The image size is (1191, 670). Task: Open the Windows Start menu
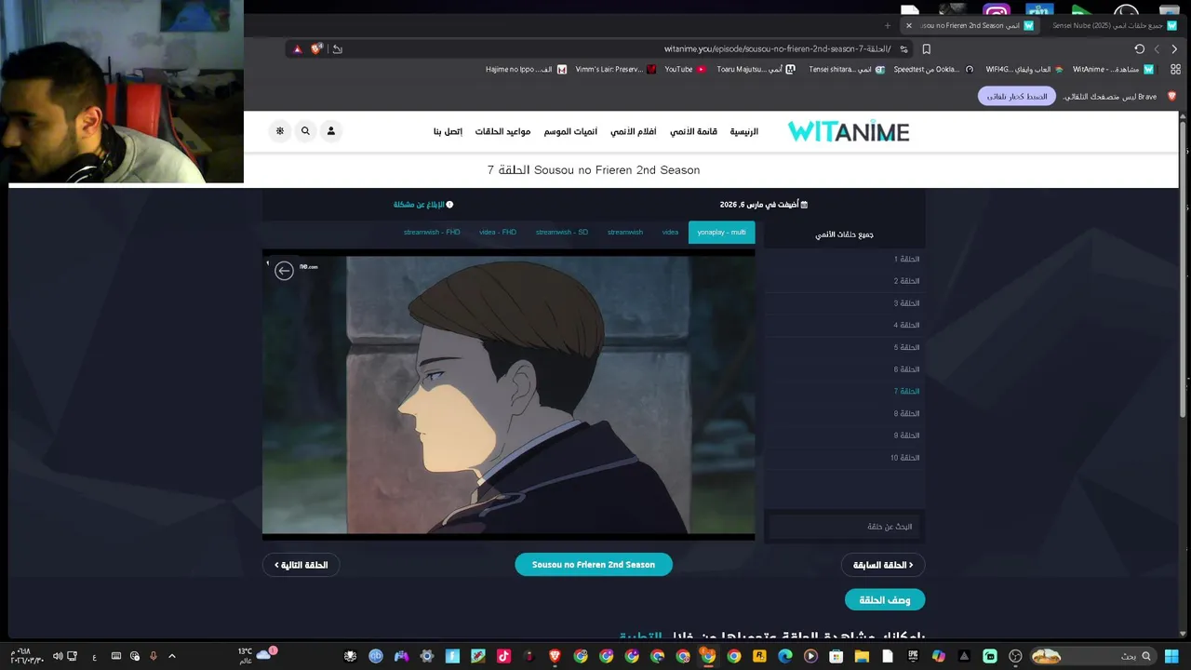1171,656
